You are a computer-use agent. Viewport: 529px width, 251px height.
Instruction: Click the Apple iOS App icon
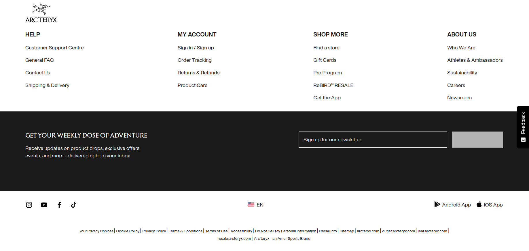(x=479, y=204)
